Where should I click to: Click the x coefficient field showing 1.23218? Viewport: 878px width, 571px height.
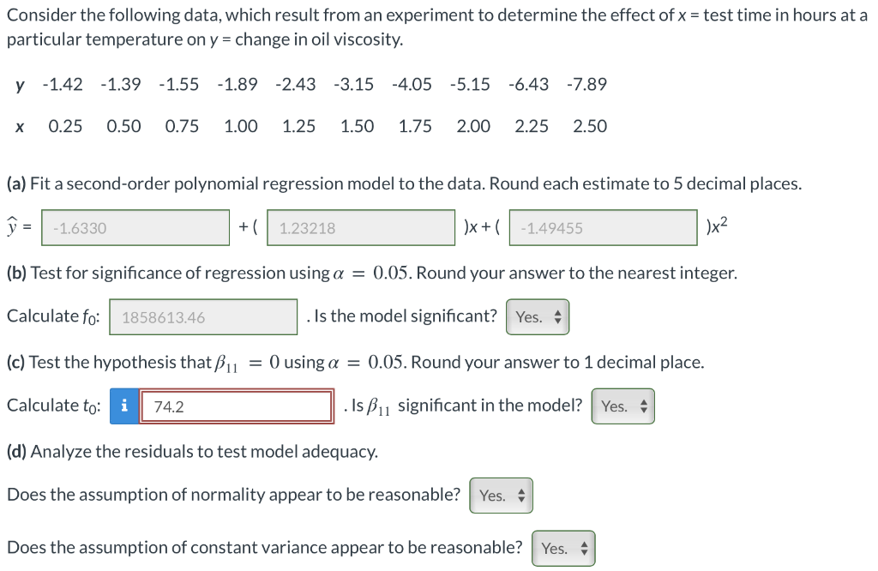pos(360,227)
